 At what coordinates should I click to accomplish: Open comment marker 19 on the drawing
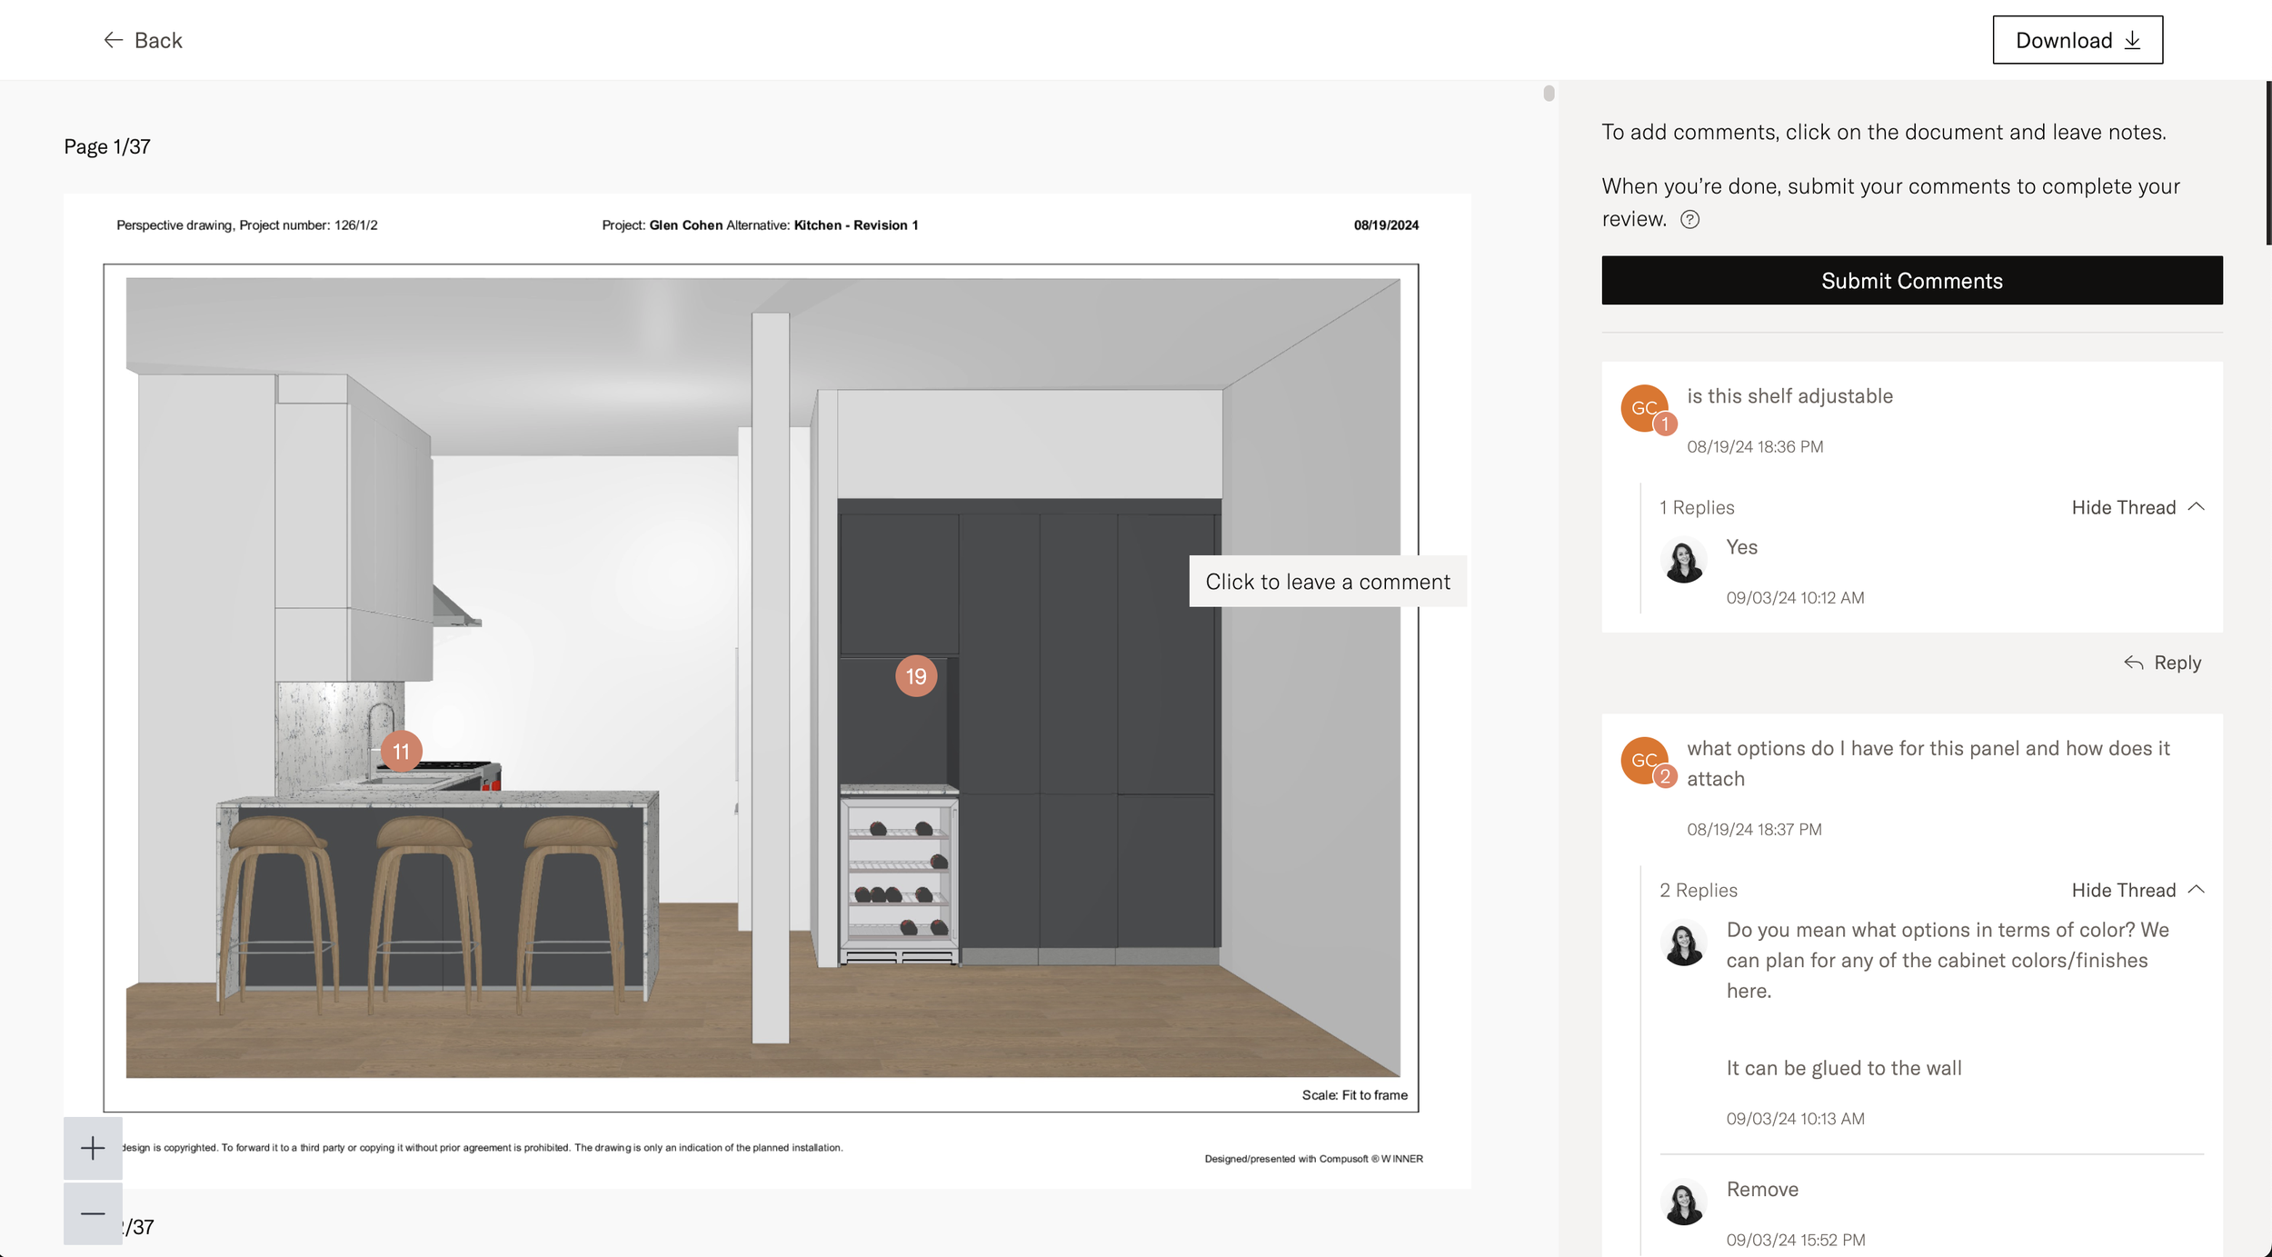916,676
